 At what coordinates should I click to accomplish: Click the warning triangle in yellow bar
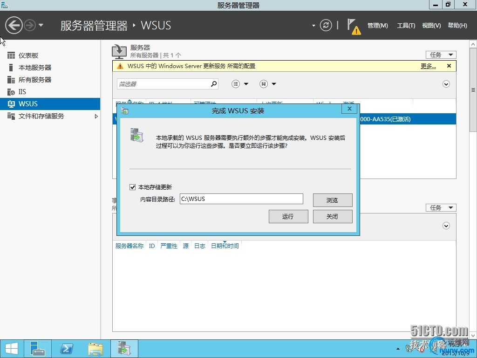[120, 66]
